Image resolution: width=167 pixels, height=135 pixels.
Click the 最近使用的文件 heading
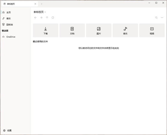pyautogui.click(x=40, y=41)
